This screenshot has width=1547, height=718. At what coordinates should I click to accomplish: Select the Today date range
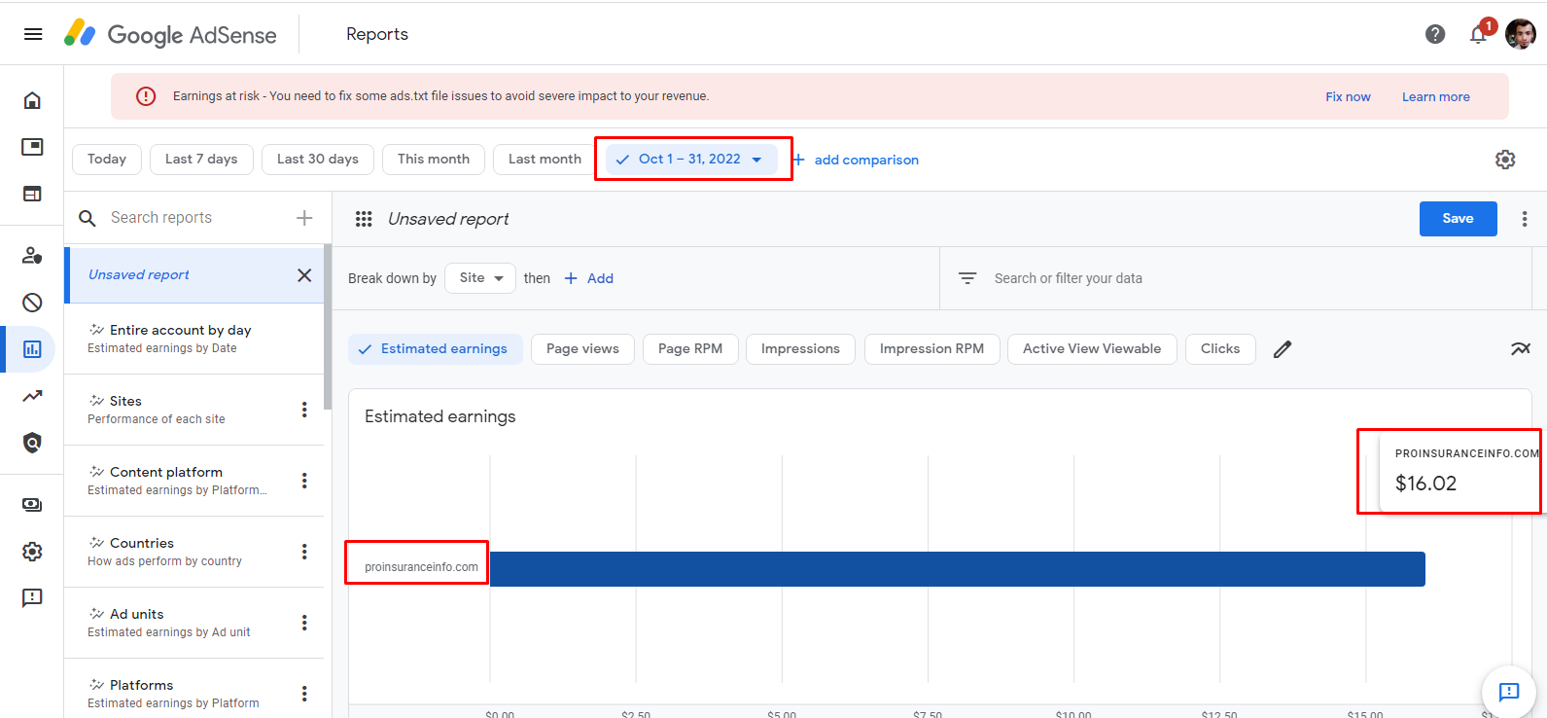pos(107,160)
